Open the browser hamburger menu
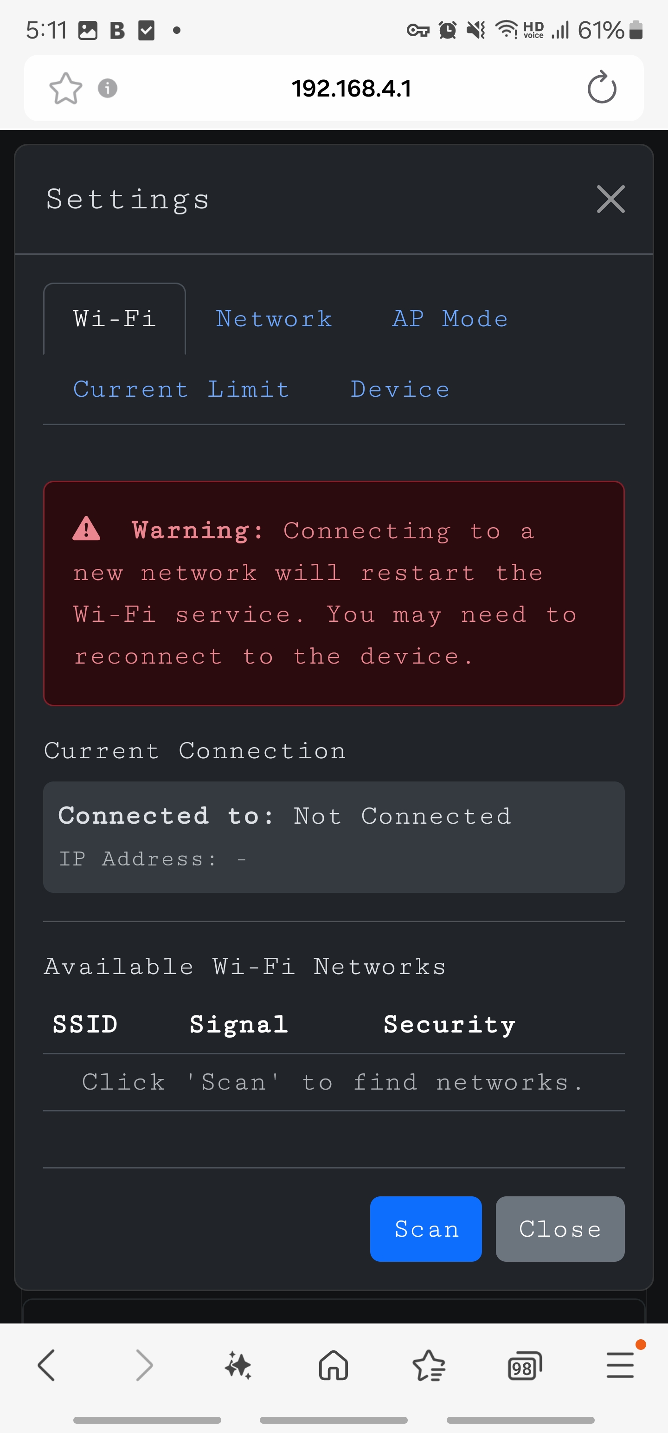 coord(620,1365)
